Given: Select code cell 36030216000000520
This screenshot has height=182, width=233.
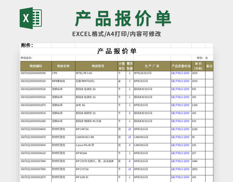Looking at the screenshot, I should [x=36, y=91].
